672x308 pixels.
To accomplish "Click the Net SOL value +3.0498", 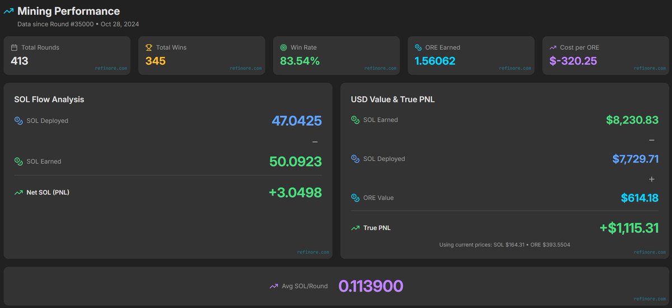I will click(x=296, y=193).
